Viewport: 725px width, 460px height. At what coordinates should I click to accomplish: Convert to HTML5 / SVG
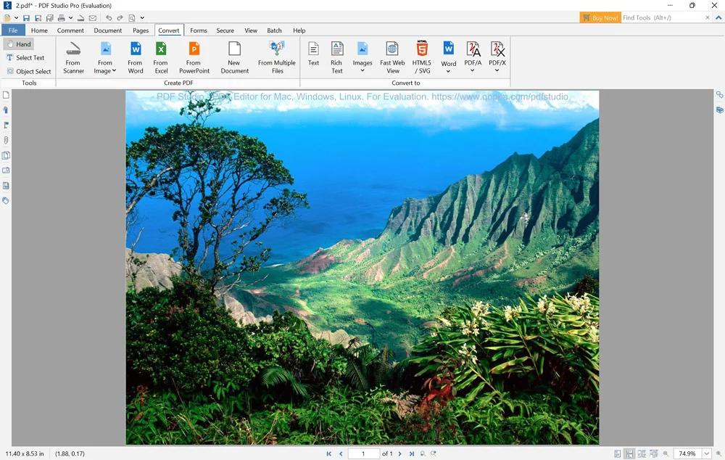click(x=422, y=57)
